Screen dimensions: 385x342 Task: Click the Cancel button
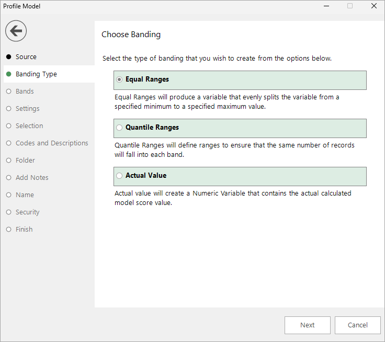[x=357, y=325]
